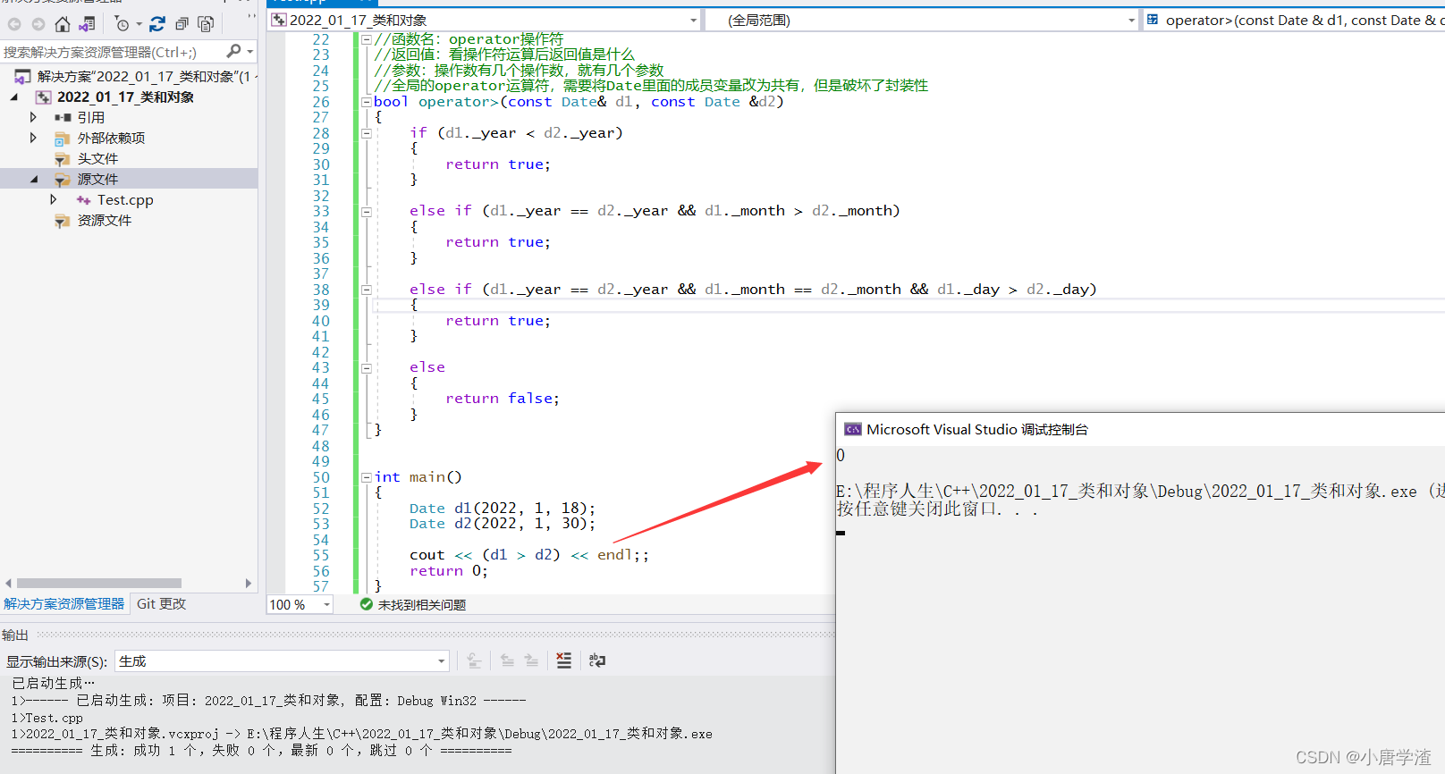
Task: Click the Test.cpp file type icon
Action: point(83,200)
